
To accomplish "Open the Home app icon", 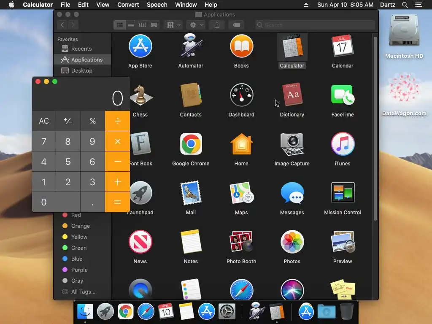I will (x=241, y=144).
